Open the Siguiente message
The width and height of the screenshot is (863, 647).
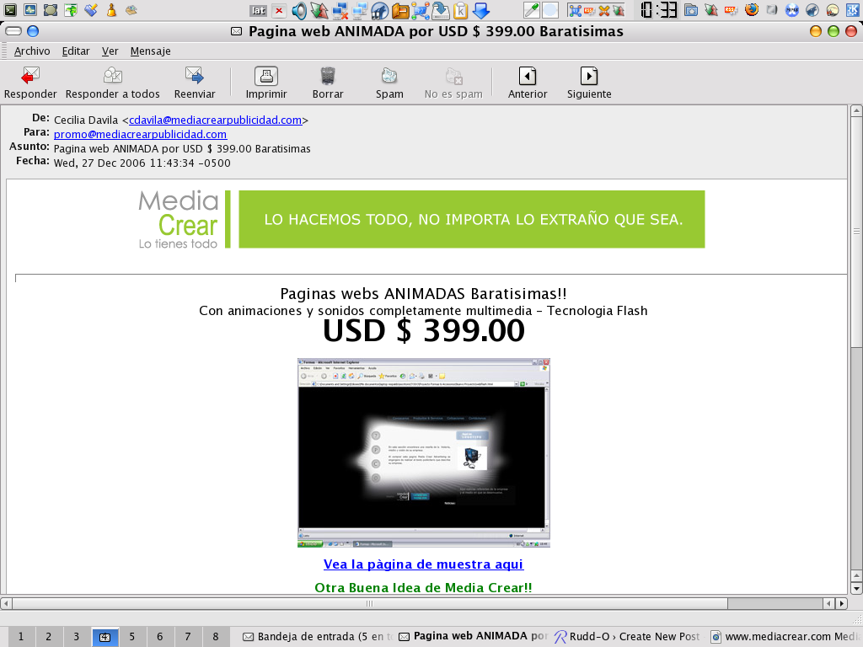tap(588, 80)
